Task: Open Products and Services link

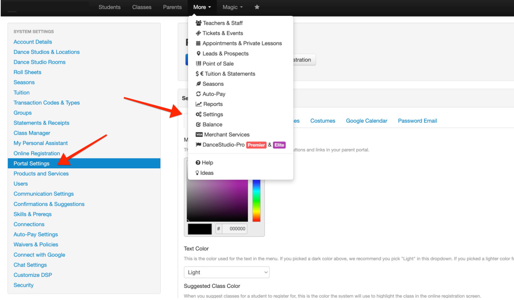Action: coord(41,174)
